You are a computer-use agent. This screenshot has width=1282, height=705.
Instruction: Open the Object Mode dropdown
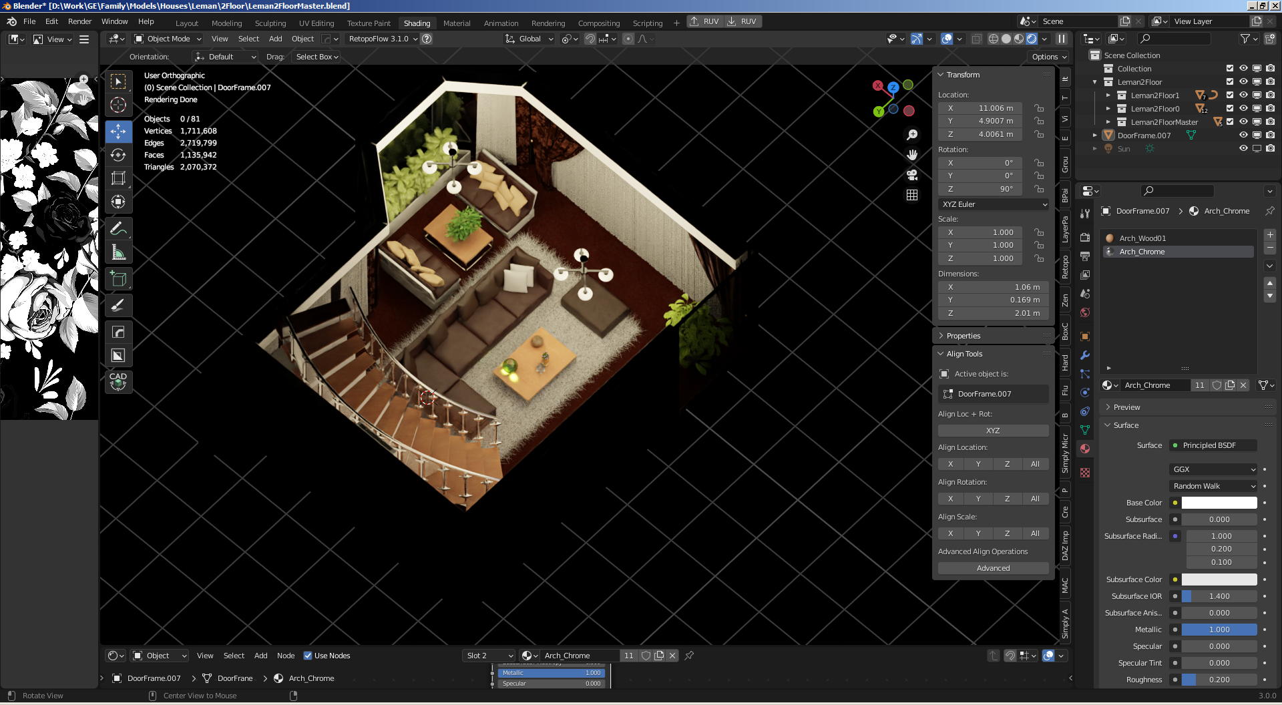point(168,39)
